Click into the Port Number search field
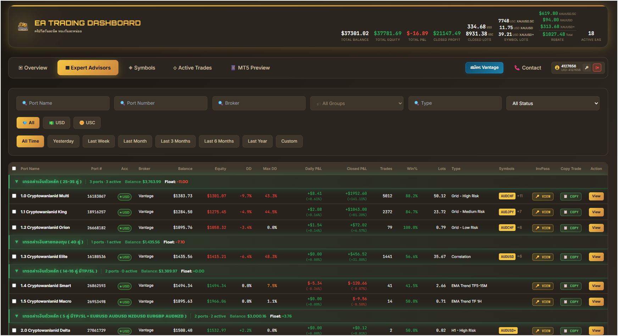 click(x=161, y=103)
